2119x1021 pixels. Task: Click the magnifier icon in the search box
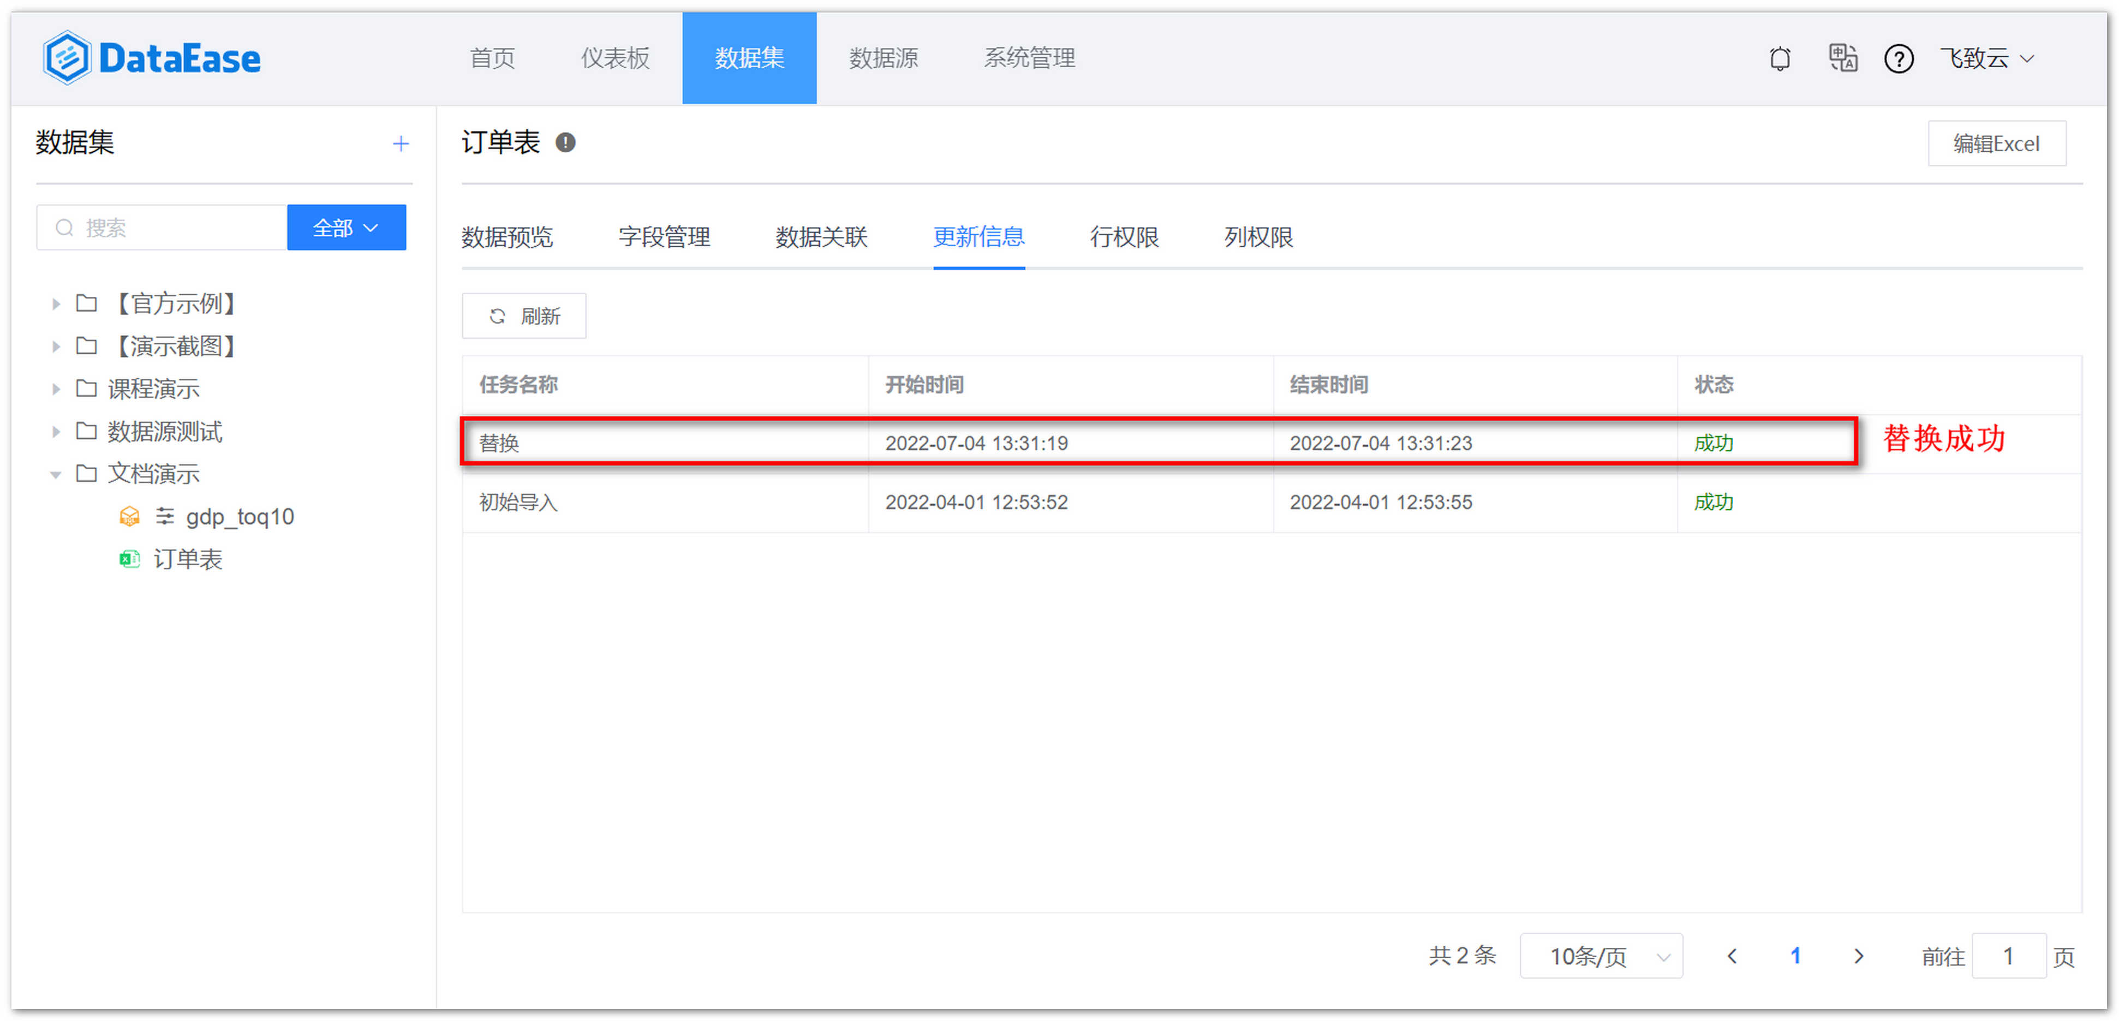click(65, 227)
